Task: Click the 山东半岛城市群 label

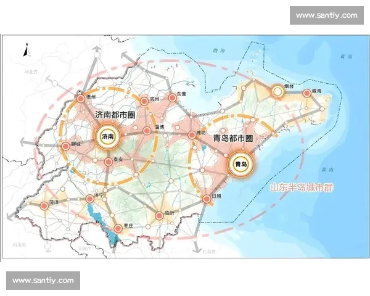Action: pyautogui.click(x=302, y=188)
